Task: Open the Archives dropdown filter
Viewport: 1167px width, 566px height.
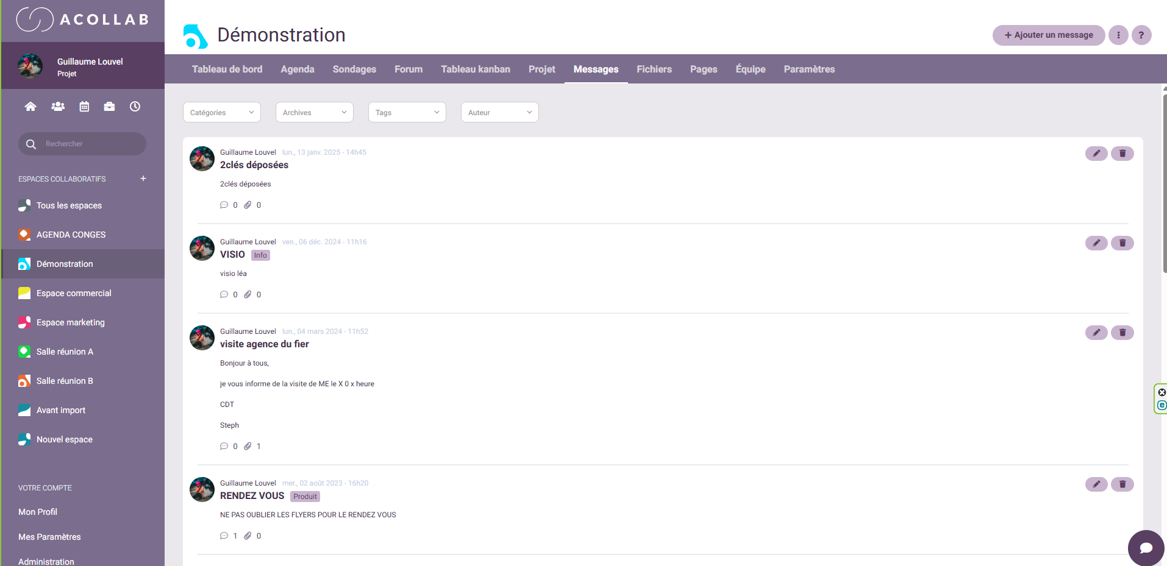Action: coord(314,113)
